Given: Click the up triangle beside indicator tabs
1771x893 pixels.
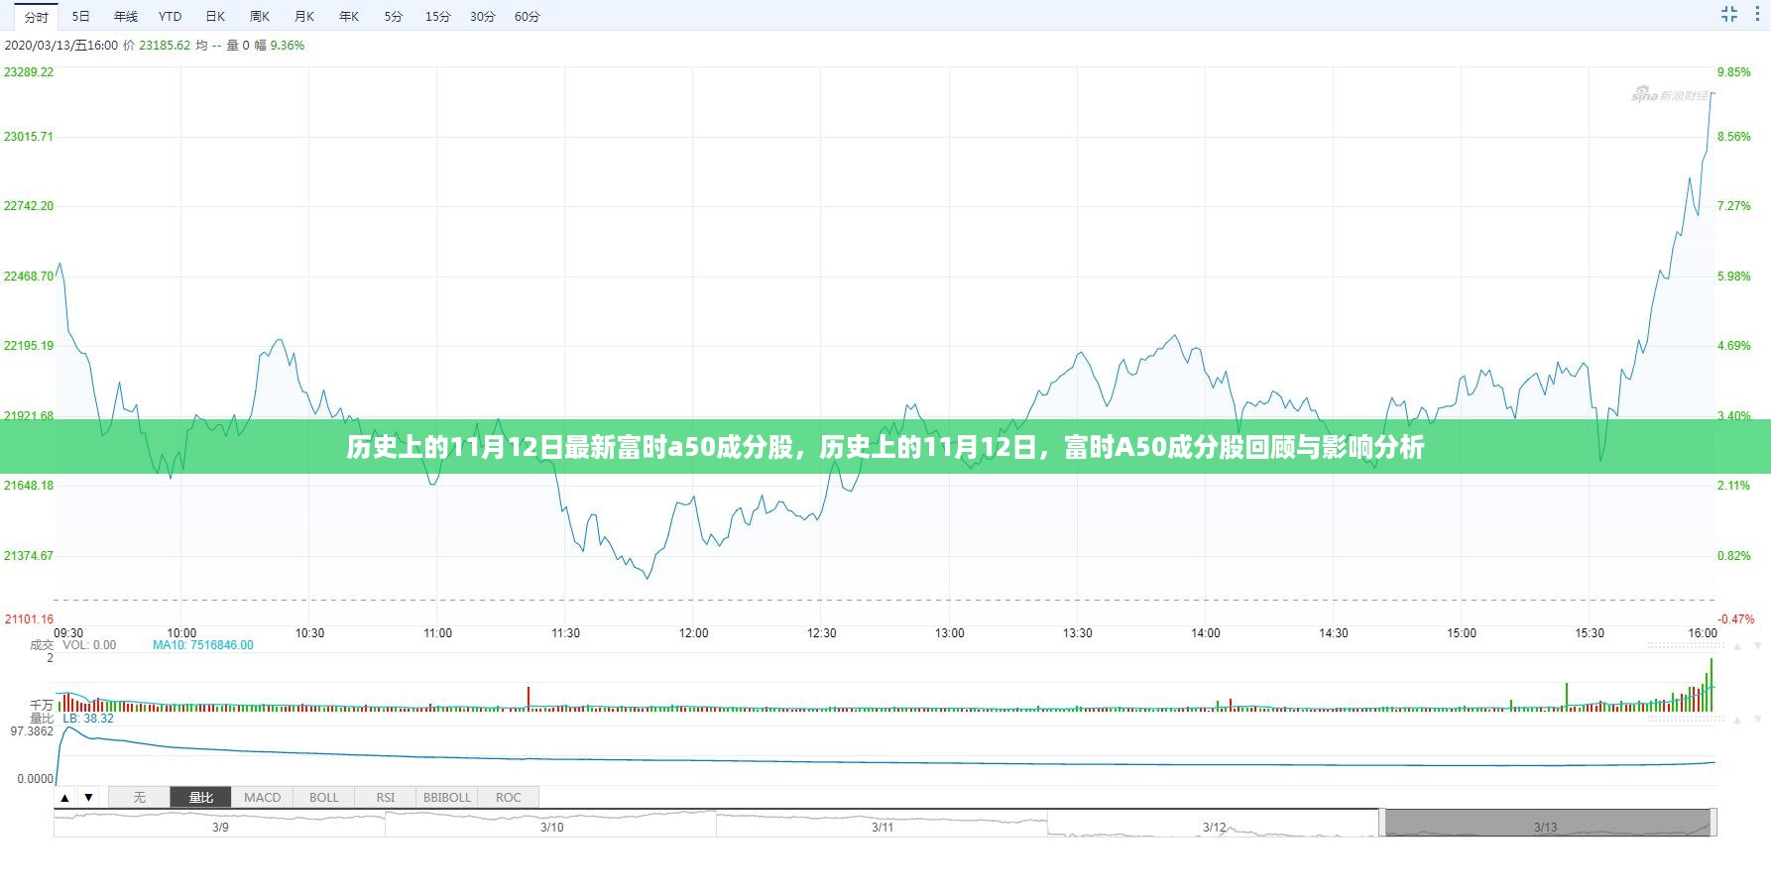Looking at the screenshot, I should pyautogui.click(x=65, y=797).
